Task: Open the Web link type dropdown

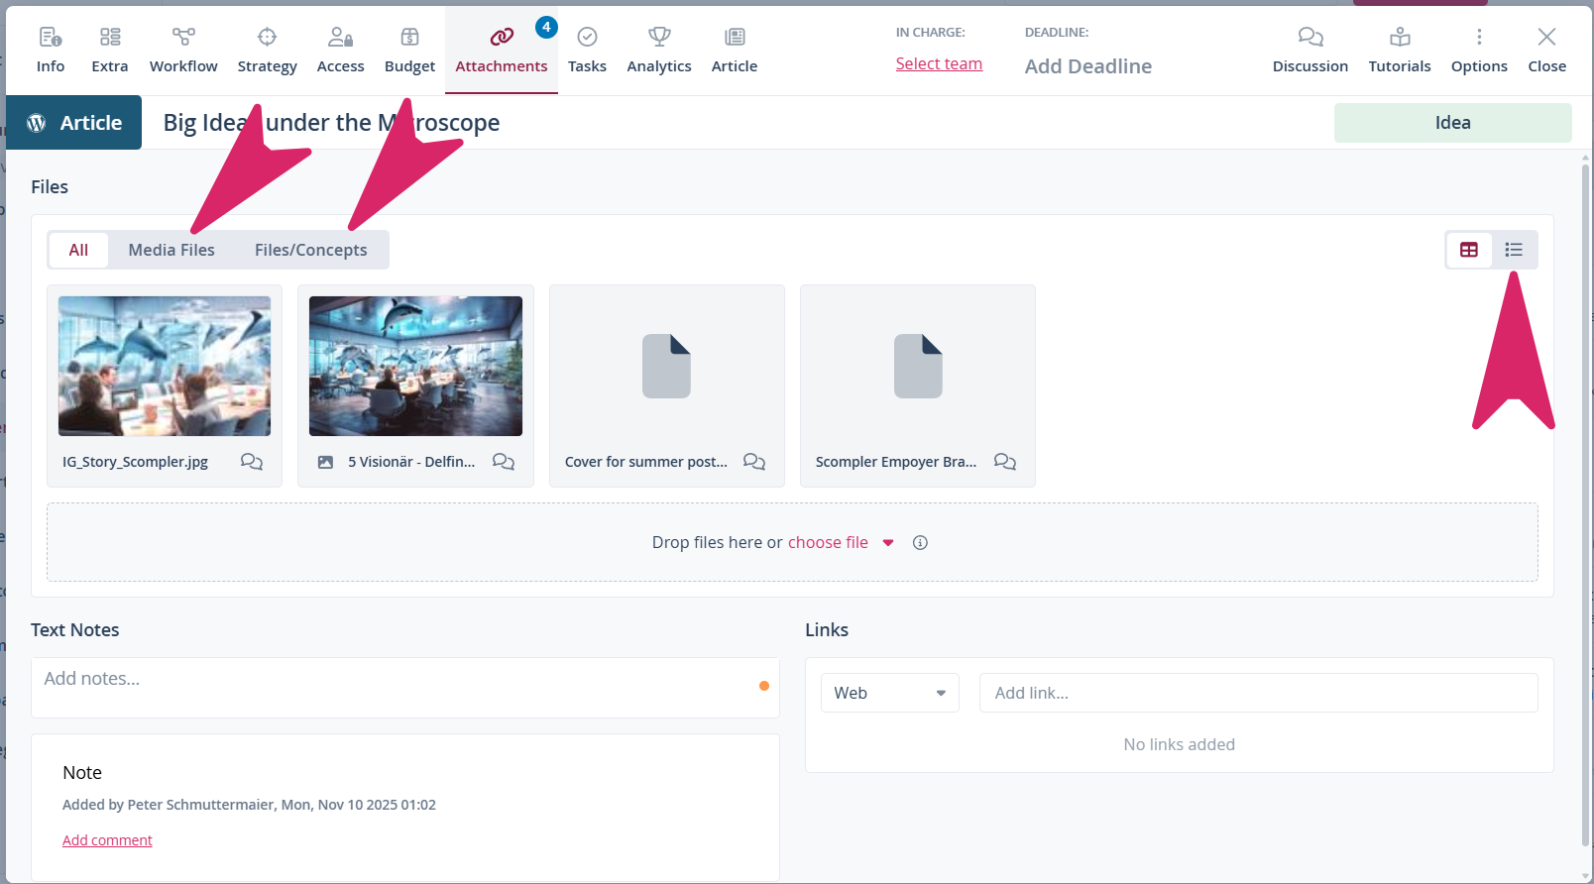Action: coord(889,693)
